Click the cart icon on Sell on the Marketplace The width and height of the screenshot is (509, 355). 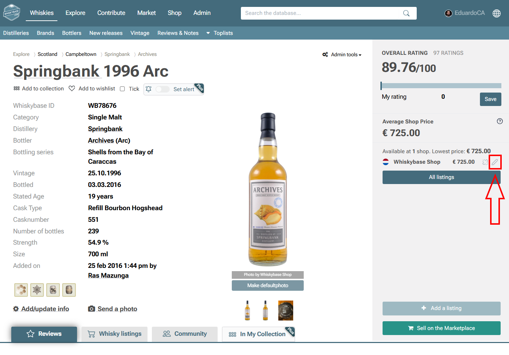[x=411, y=328]
